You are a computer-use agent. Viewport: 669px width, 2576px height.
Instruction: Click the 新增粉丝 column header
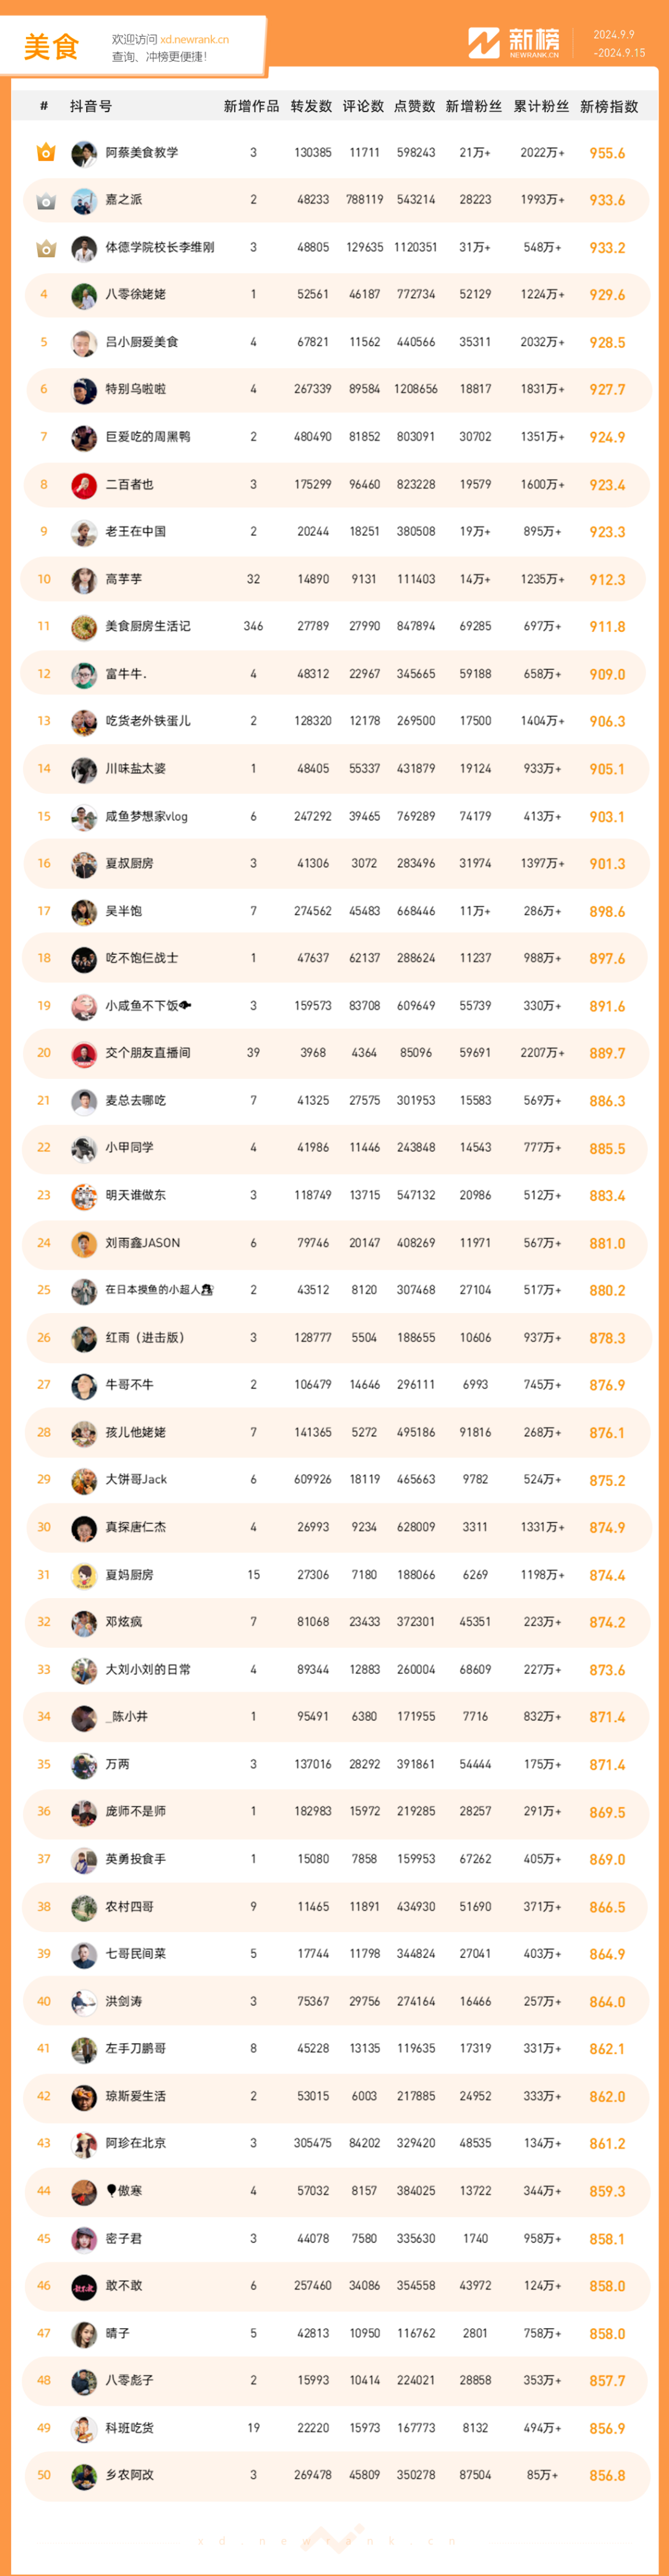click(474, 106)
